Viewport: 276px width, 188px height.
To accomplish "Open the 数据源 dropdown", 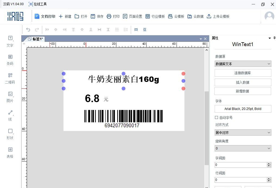I will click(x=243, y=64).
